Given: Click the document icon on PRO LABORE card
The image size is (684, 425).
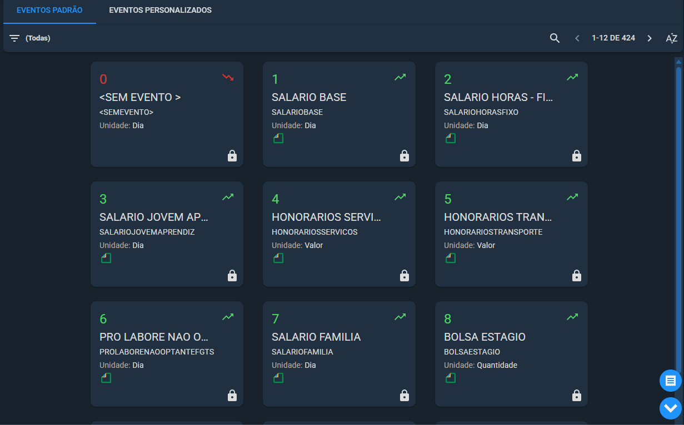Looking at the screenshot, I should tap(106, 378).
